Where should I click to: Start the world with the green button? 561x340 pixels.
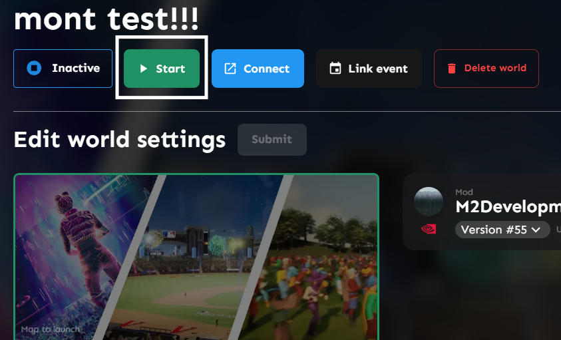pos(162,69)
